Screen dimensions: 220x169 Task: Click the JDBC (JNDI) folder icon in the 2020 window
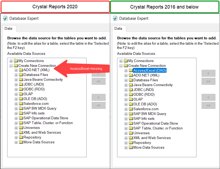21,84
